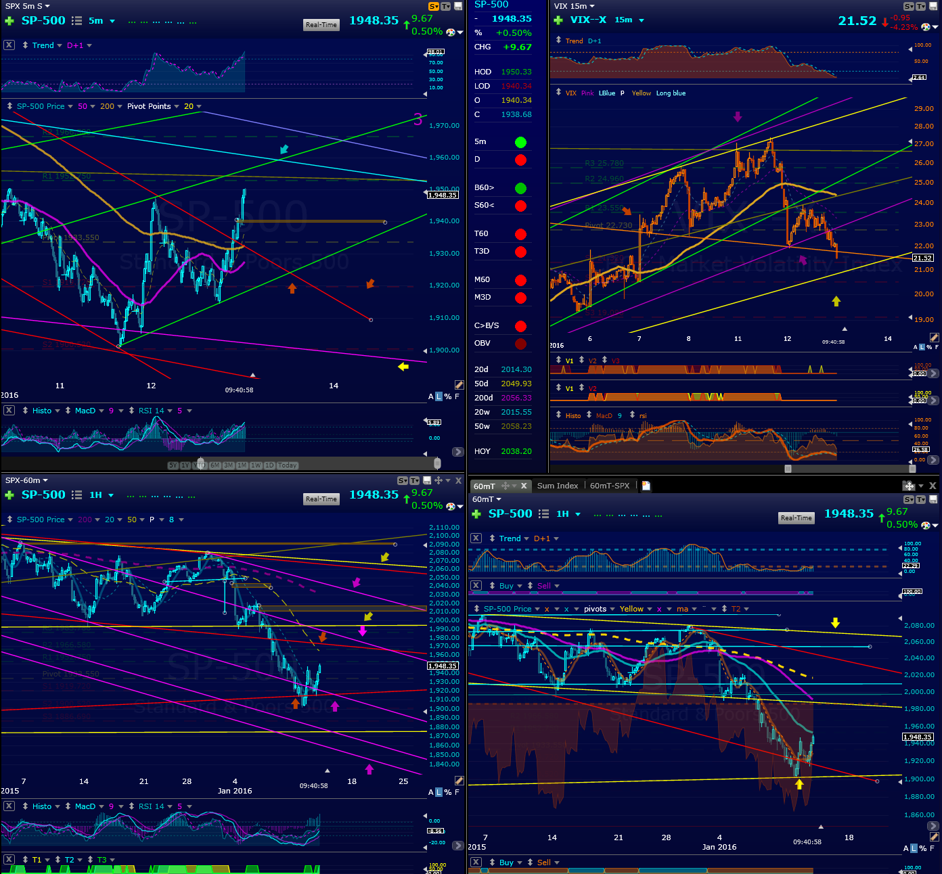
Task: Click the Real-Time button in the SPX-60m chart
Action: [x=321, y=499]
